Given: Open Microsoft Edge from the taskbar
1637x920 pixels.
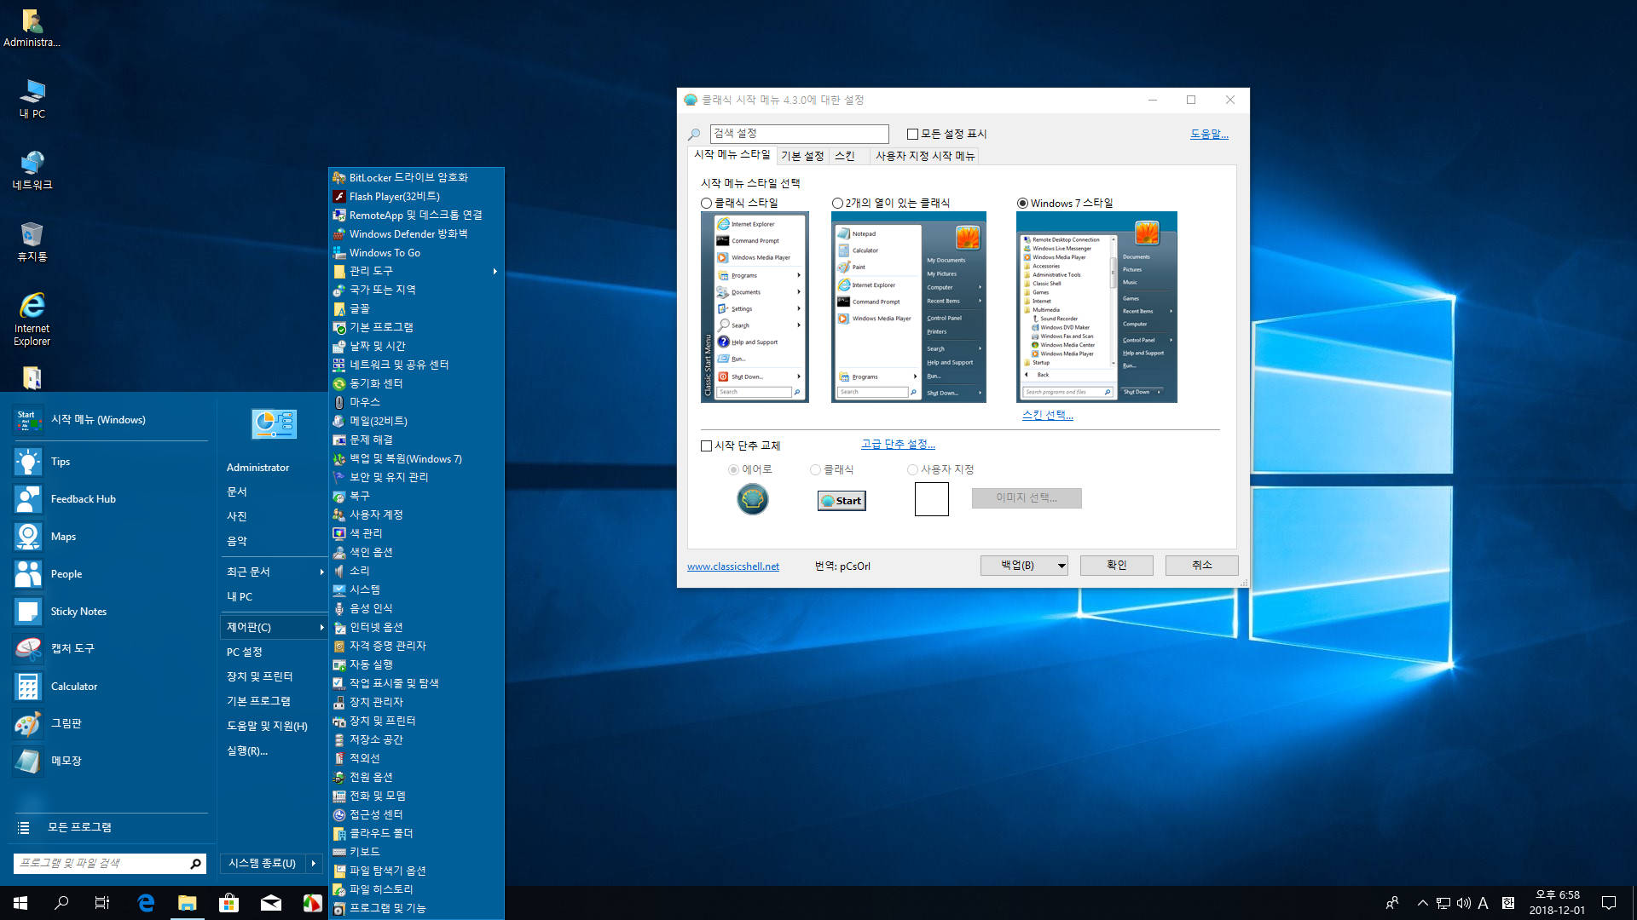Looking at the screenshot, I should pyautogui.click(x=146, y=903).
